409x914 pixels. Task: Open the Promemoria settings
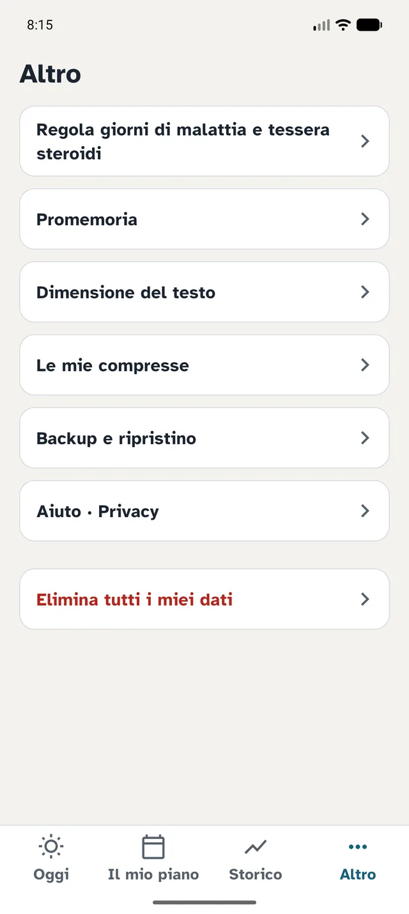tap(204, 219)
